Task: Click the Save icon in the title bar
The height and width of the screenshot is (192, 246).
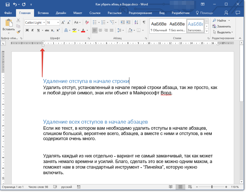Action: point(8,4)
